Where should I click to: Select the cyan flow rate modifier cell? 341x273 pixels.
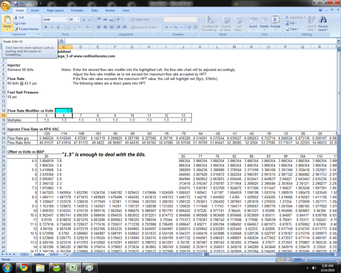pos(64,110)
